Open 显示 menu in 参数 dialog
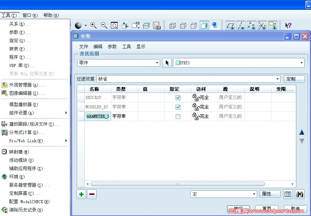Image resolution: width=311 pixels, height=216 pixels. pyautogui.click(x=141, y=46)
